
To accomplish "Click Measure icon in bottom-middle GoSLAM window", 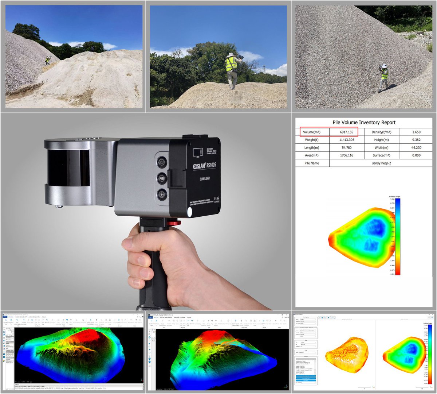I will pos(192,321).
